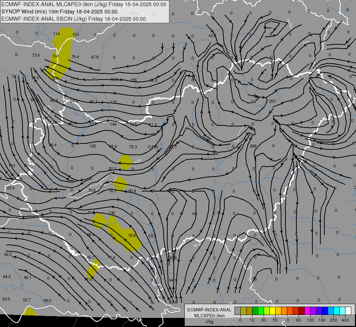Select the map value '43.0'

pos(212,36)
